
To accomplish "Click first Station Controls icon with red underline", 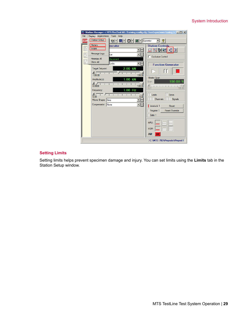I will click(x=150, y=50).
